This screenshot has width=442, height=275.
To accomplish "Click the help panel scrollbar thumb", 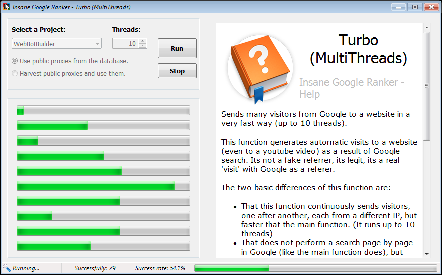I will (x=427, y=86).
